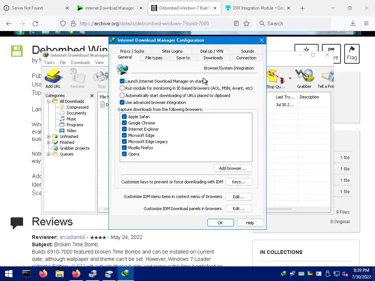
Task: Click Edit... for context menu items
Action: [x=239, y=197]
